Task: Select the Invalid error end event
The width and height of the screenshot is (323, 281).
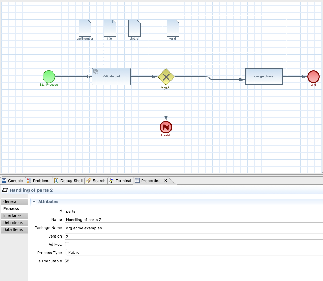Action: [x=166, y=126]
